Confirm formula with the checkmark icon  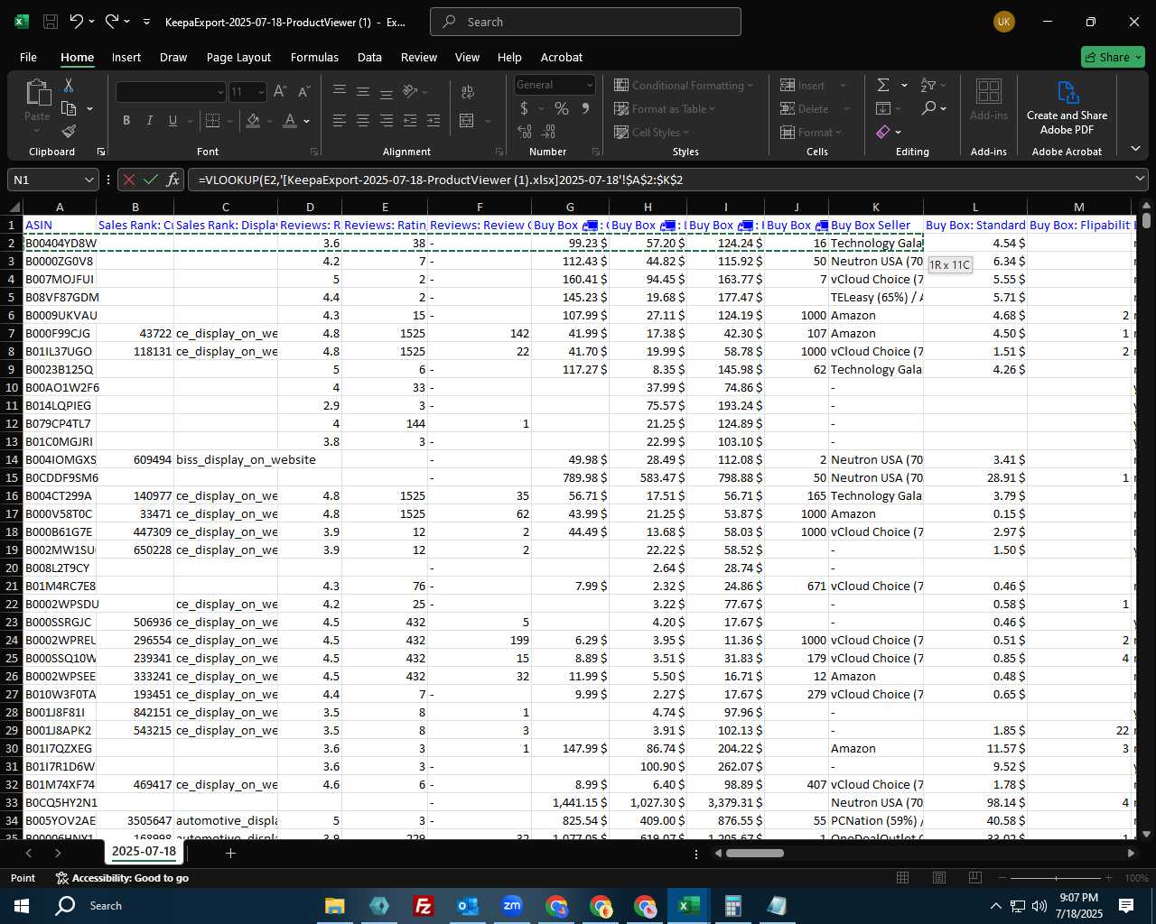tap(151, 180)
